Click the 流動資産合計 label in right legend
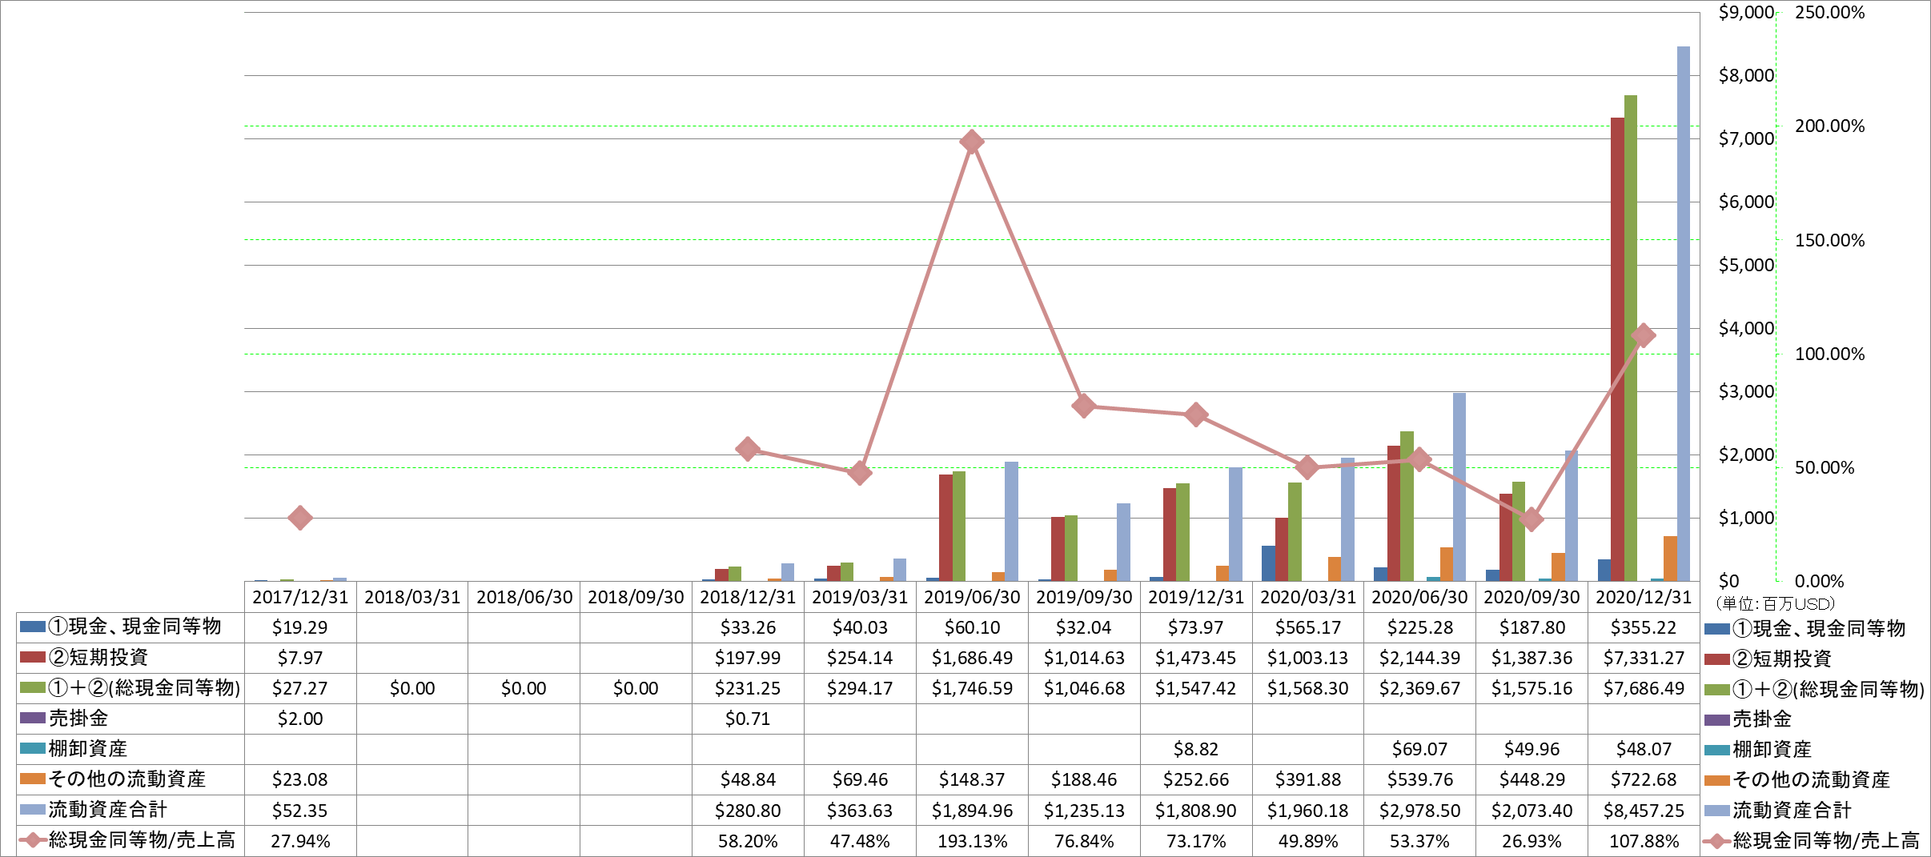Image resolution: width=1931 pixels, height=857 pixels. pos(1792,810)
